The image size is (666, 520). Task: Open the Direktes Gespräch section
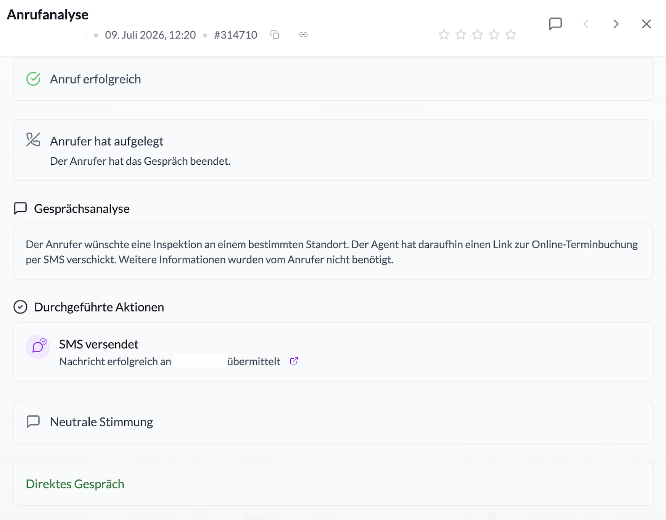[x=333, y=484]
